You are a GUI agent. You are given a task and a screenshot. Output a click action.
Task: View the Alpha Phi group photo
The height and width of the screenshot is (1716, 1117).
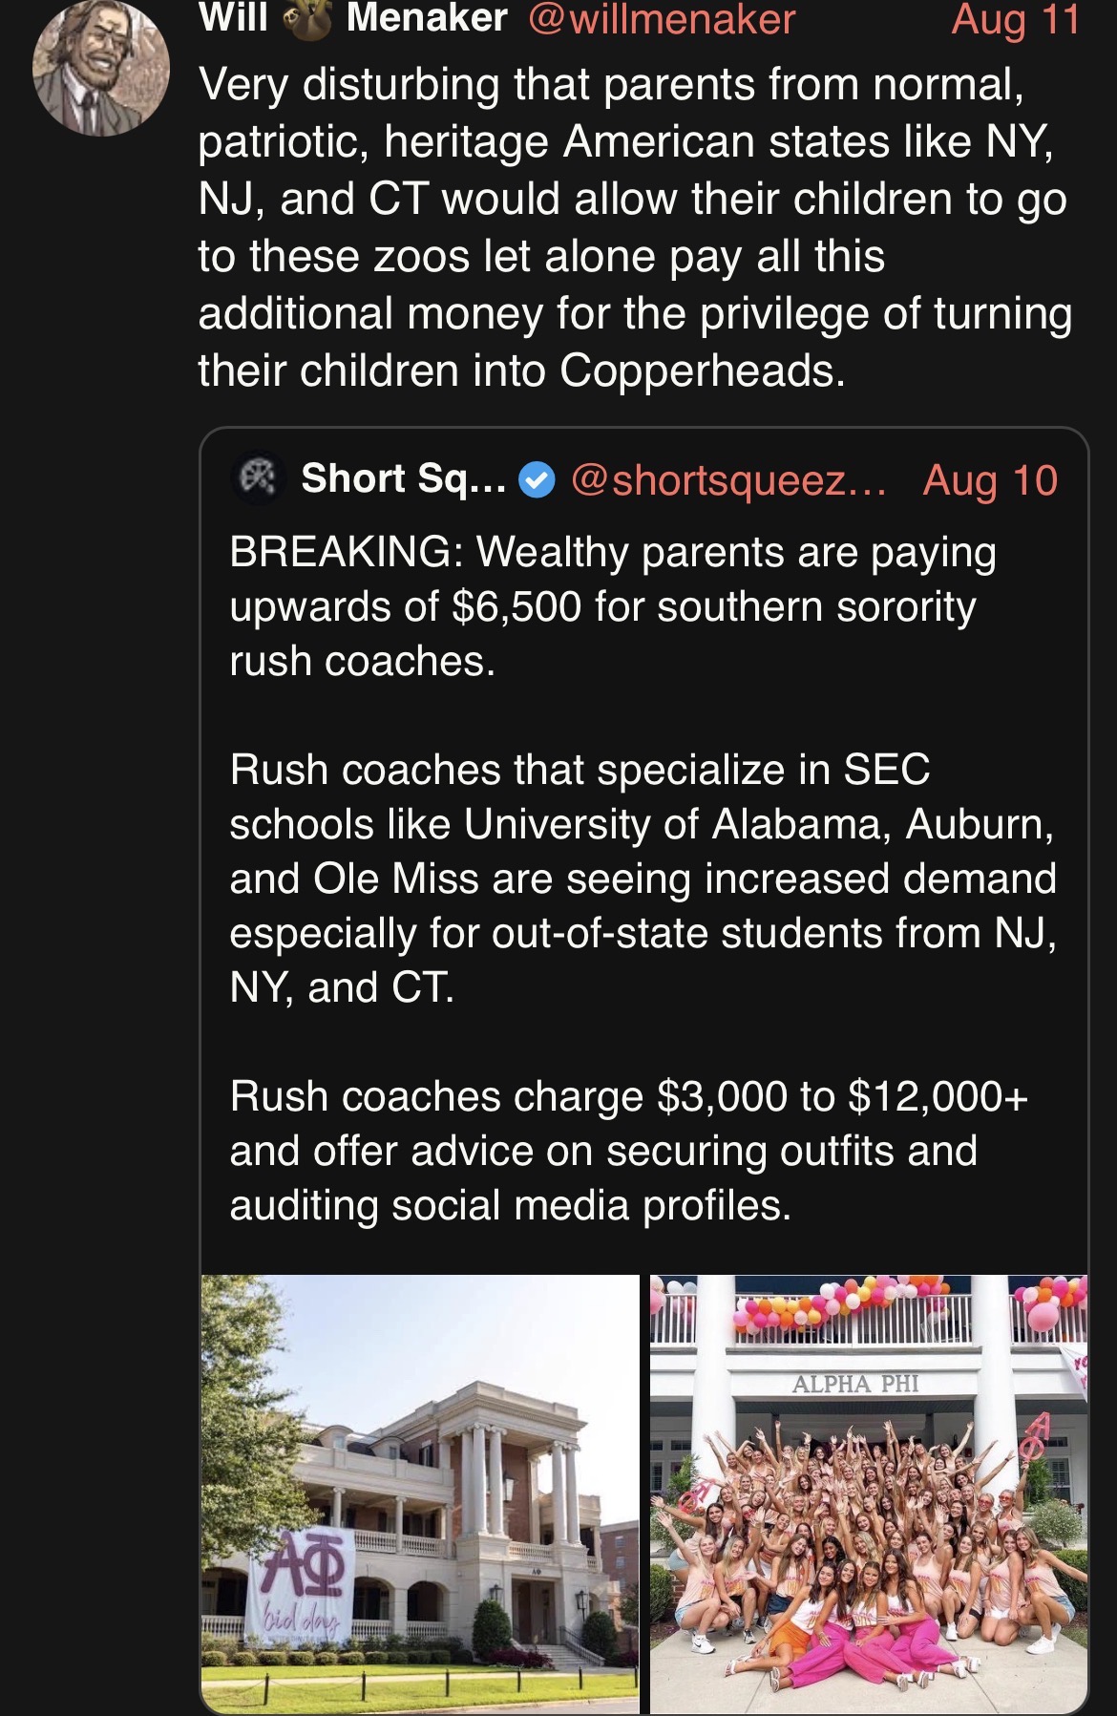coord(869,1494)
